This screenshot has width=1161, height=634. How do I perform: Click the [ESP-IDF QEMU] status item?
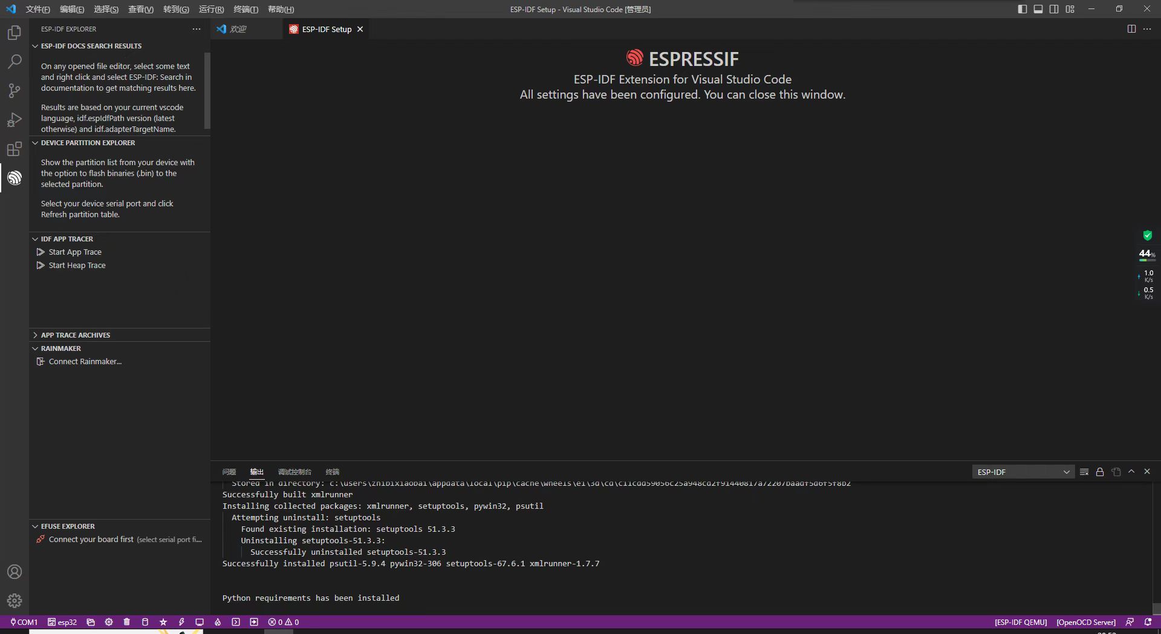(x=1020, y=622)
